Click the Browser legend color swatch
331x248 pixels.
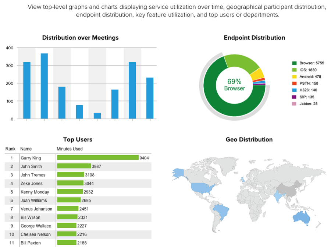point(294,63)
